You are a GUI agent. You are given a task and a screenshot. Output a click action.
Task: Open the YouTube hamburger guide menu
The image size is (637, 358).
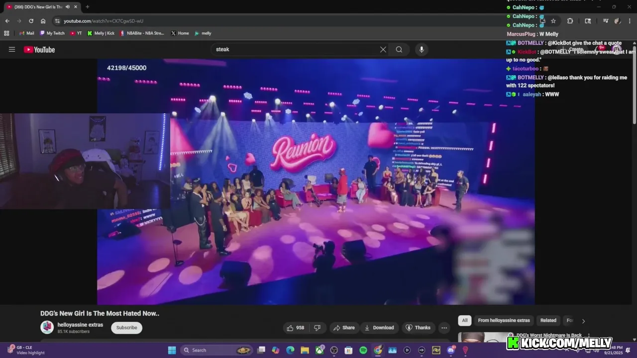click(x=12, y=49)
